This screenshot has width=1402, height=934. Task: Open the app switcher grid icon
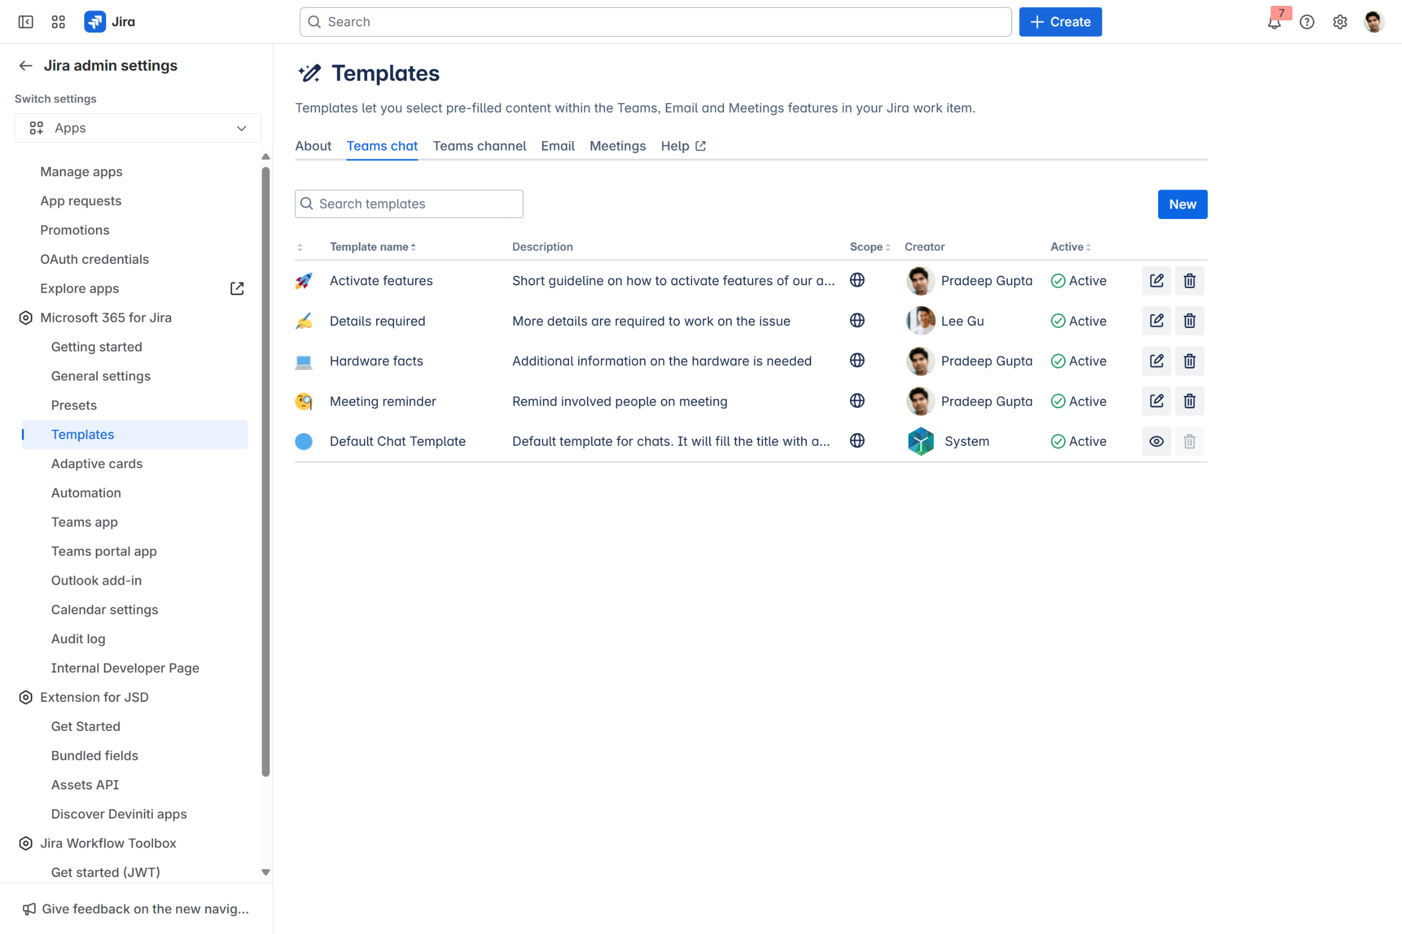pos(58,22)
